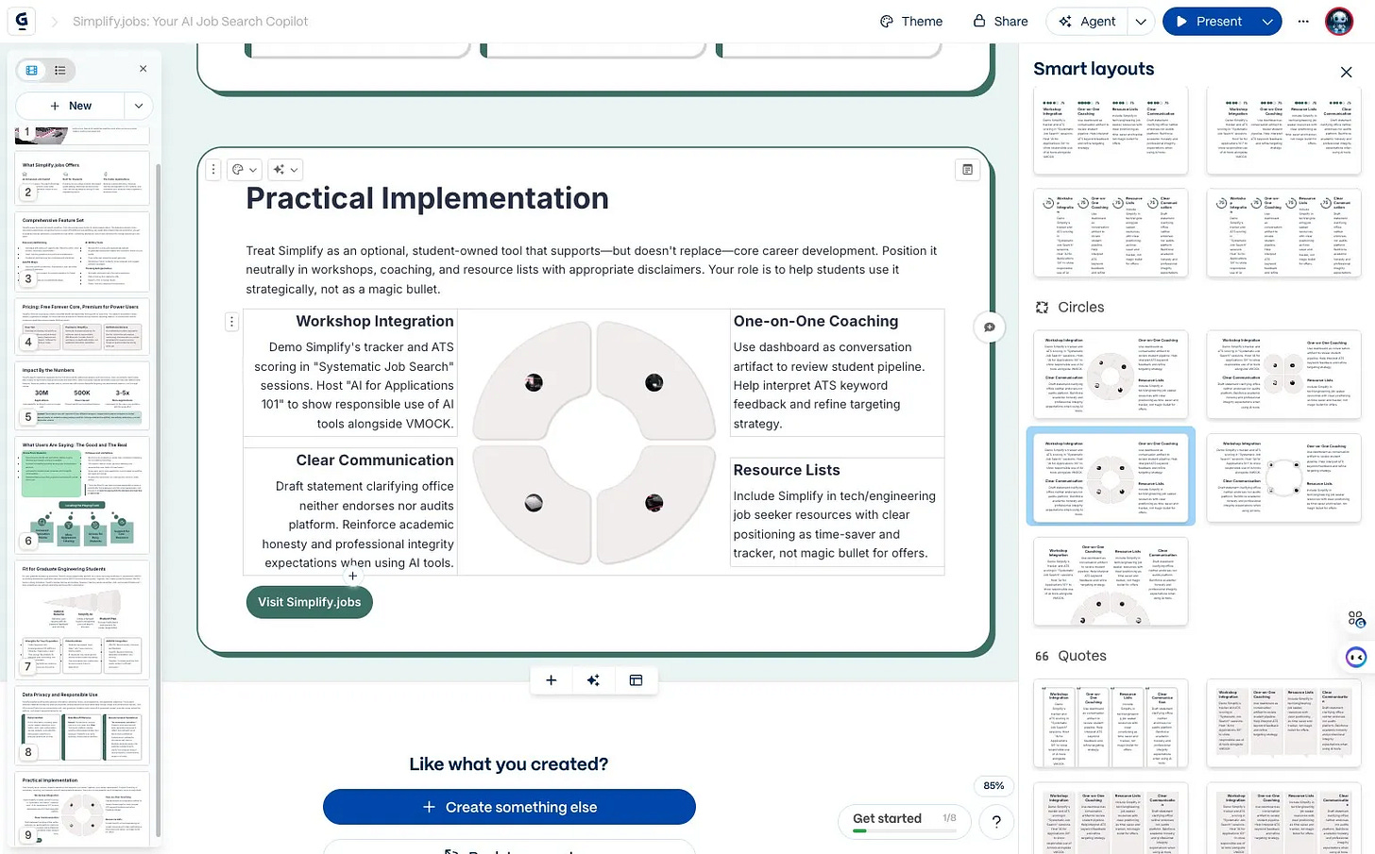Click the One-on-One Coaching circle segment
Viewport: 1375px width, 854px height.
click(x=654, y=382)
